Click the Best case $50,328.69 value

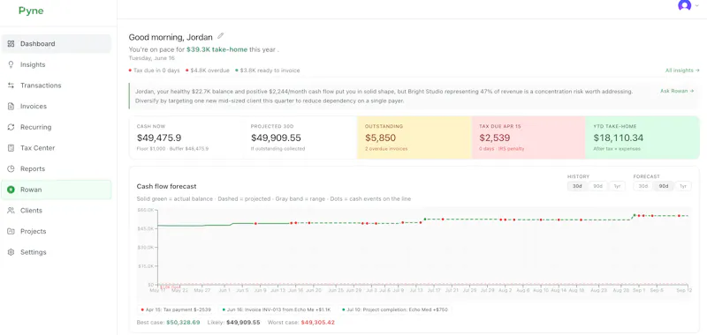[183, 323]
